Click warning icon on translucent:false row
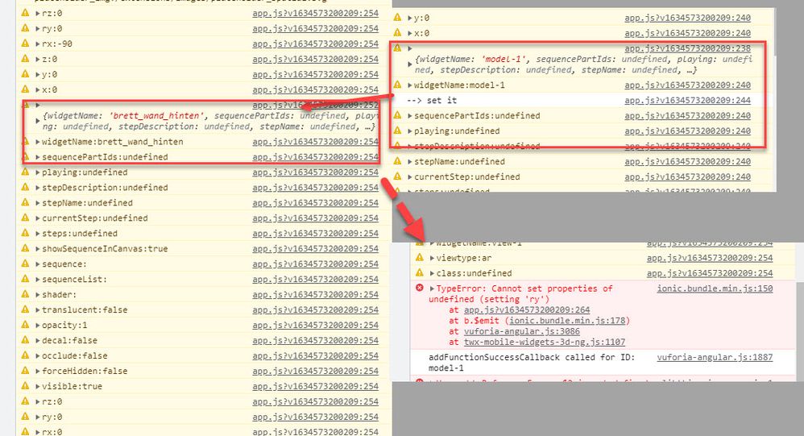The width and height of the screenshot is (804, 436). point(25,309)
